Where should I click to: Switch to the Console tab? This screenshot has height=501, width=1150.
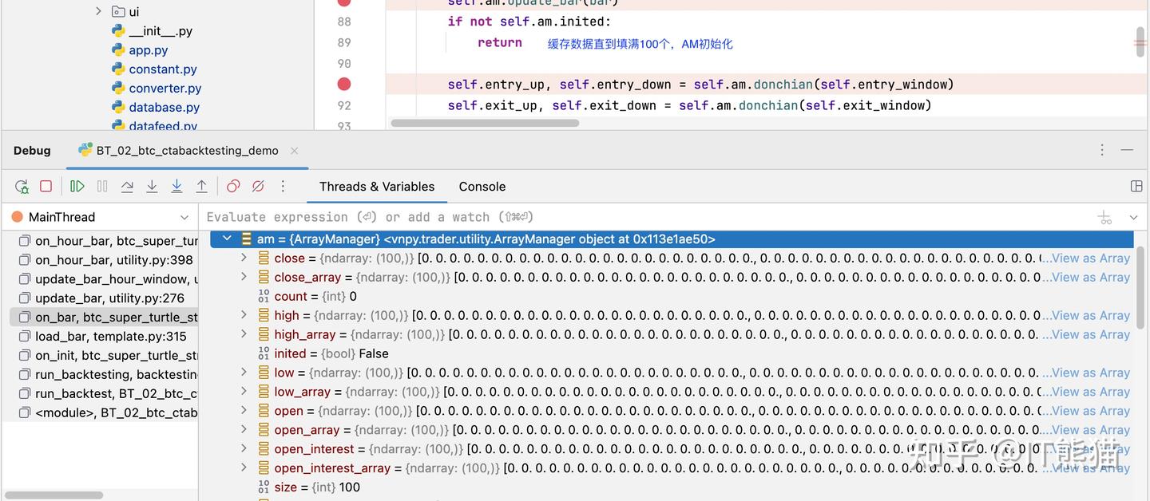pyautogui.click(x=482, y=186)
